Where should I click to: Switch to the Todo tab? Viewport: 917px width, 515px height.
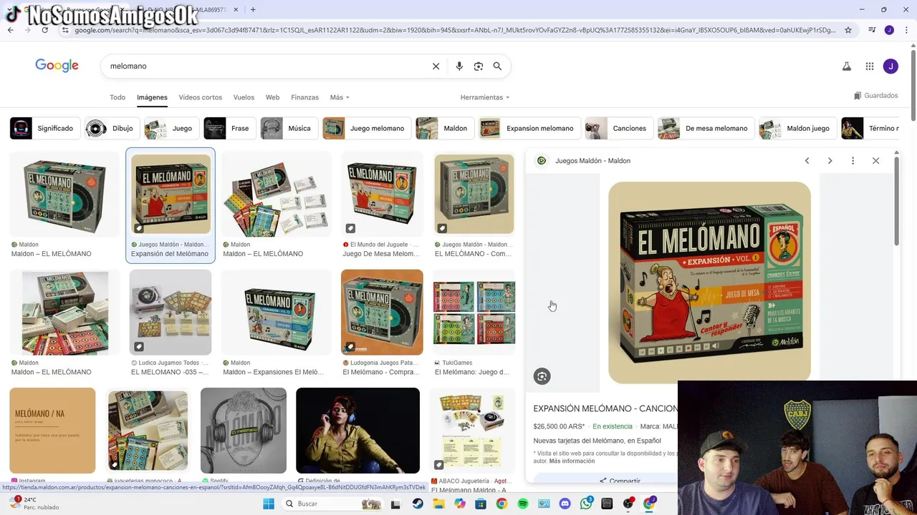coord(117,97)
